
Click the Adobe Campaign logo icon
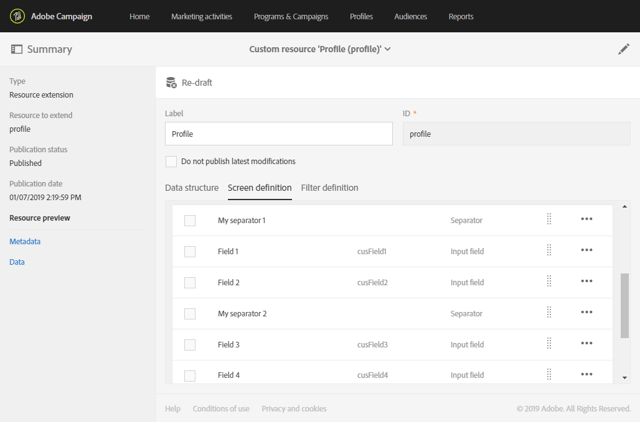pyautogui.click(x=17, y=16)
